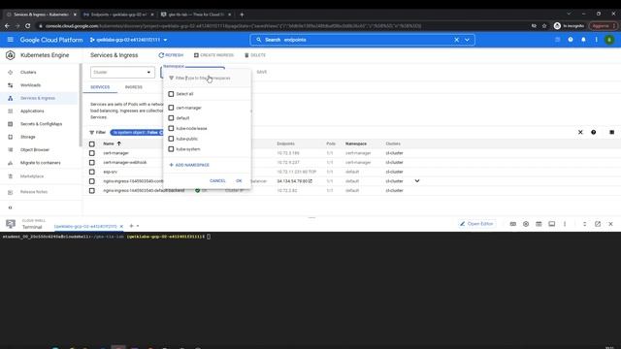
Task: Switch to the Services tab
Action: click(x=100, y=87)
